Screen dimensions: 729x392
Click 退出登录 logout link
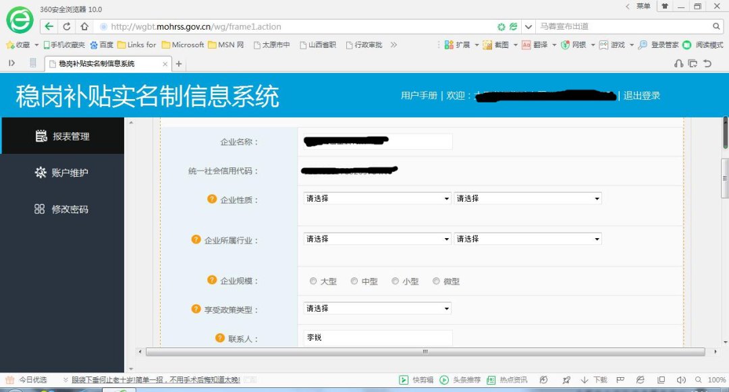click(641, 96)
